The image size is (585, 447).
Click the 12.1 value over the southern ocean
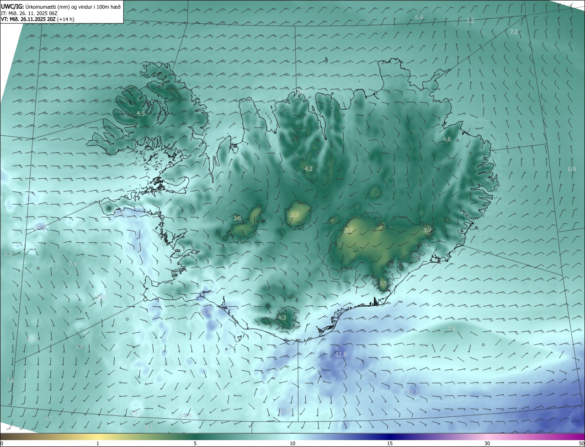point(413,392)
